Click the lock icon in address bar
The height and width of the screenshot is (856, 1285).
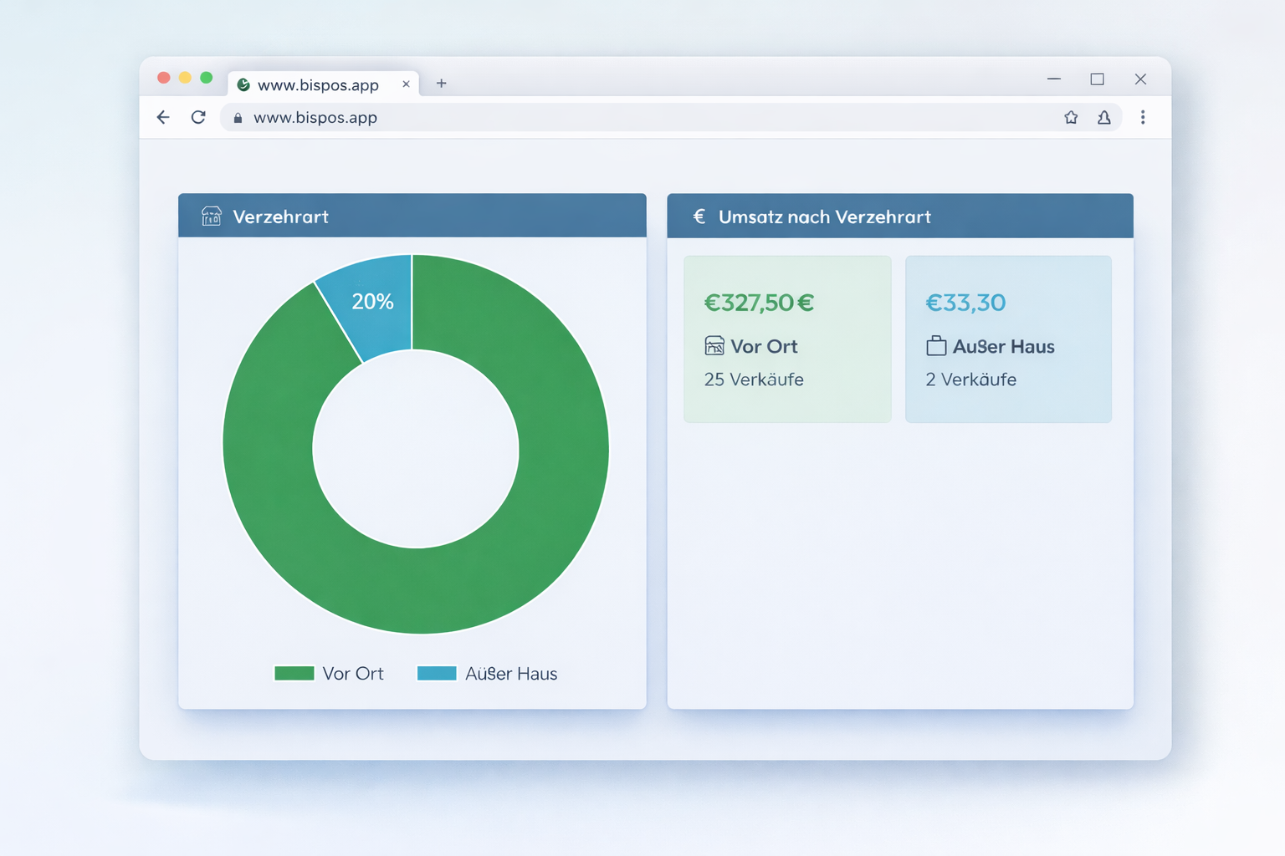[x=238, y=118]
